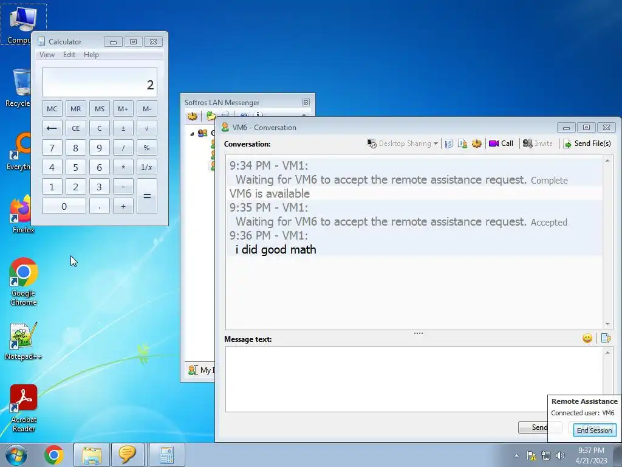This screenshot has height=467, width=622.
Task: Open Google Chrome from the taskbar
Action: (54, 455)
